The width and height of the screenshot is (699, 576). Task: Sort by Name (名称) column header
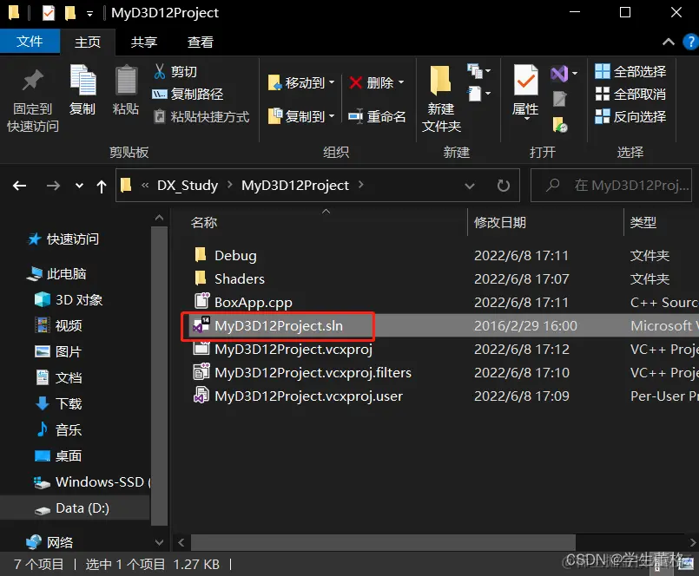(x=203, y=222)
